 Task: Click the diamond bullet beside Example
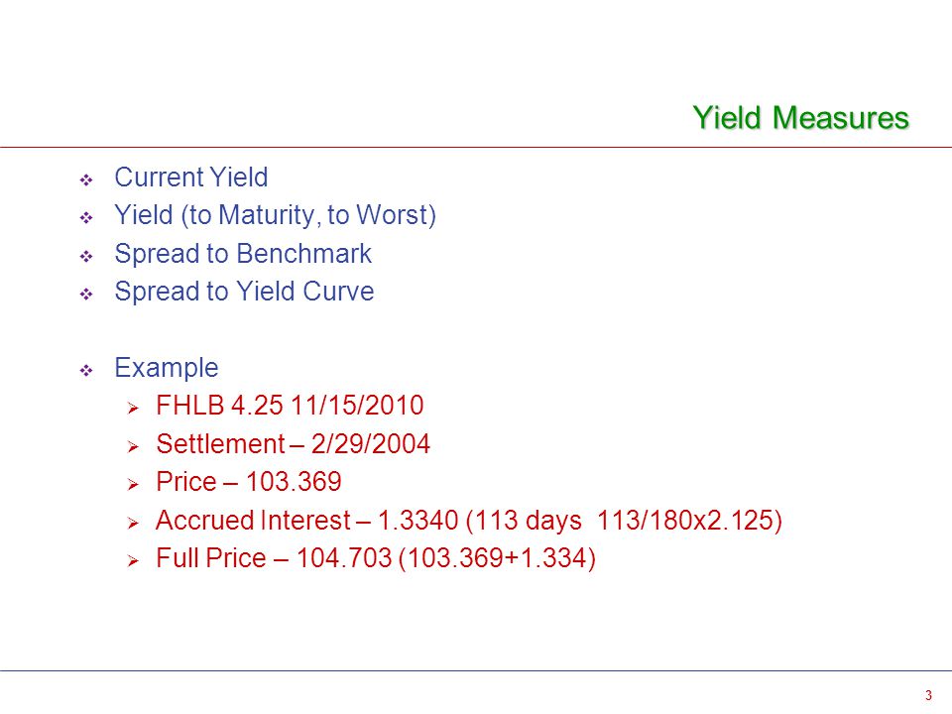(x=86, y=370)
